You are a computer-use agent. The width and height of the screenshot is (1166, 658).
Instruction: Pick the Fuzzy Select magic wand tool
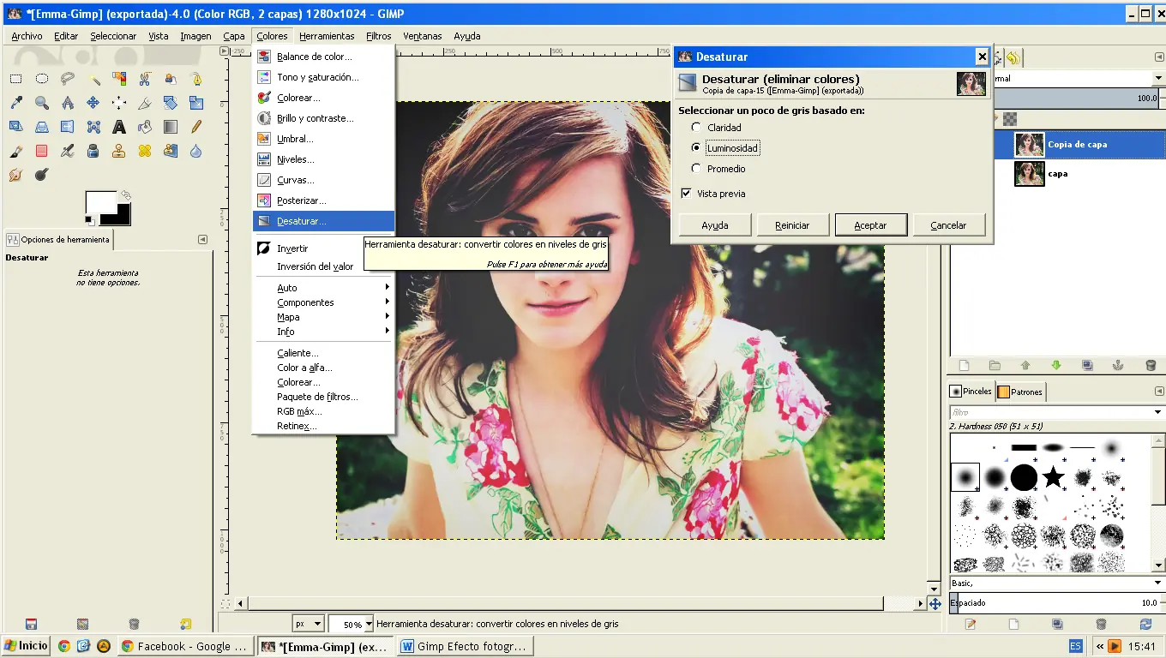pos(93,79)
